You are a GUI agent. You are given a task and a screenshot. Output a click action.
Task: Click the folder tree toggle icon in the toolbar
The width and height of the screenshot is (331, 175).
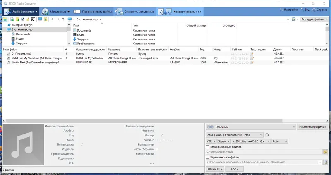[x=5, y=19]
